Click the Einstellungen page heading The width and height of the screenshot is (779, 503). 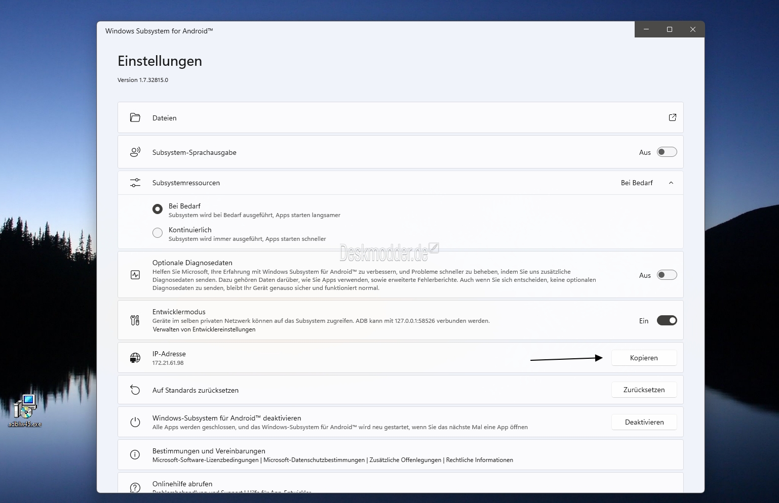tap(160, 61)
